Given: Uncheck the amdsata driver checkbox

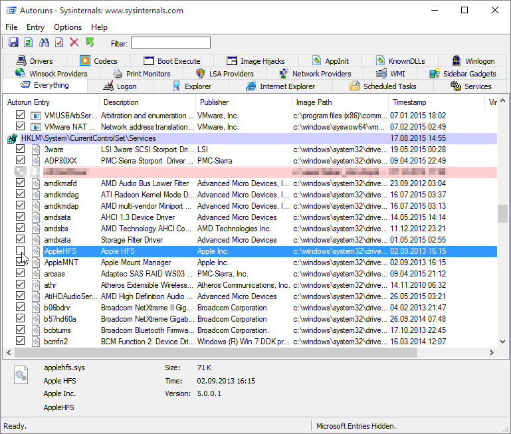Looking at the screenshot, I should pyautogui.click(x=21, y=217).
